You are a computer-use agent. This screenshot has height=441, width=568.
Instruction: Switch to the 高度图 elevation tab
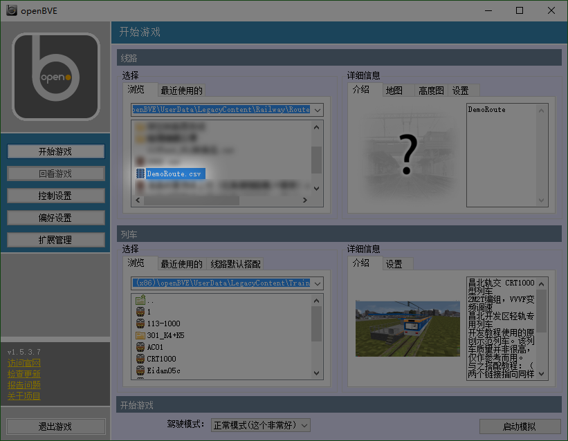[430, 90]
